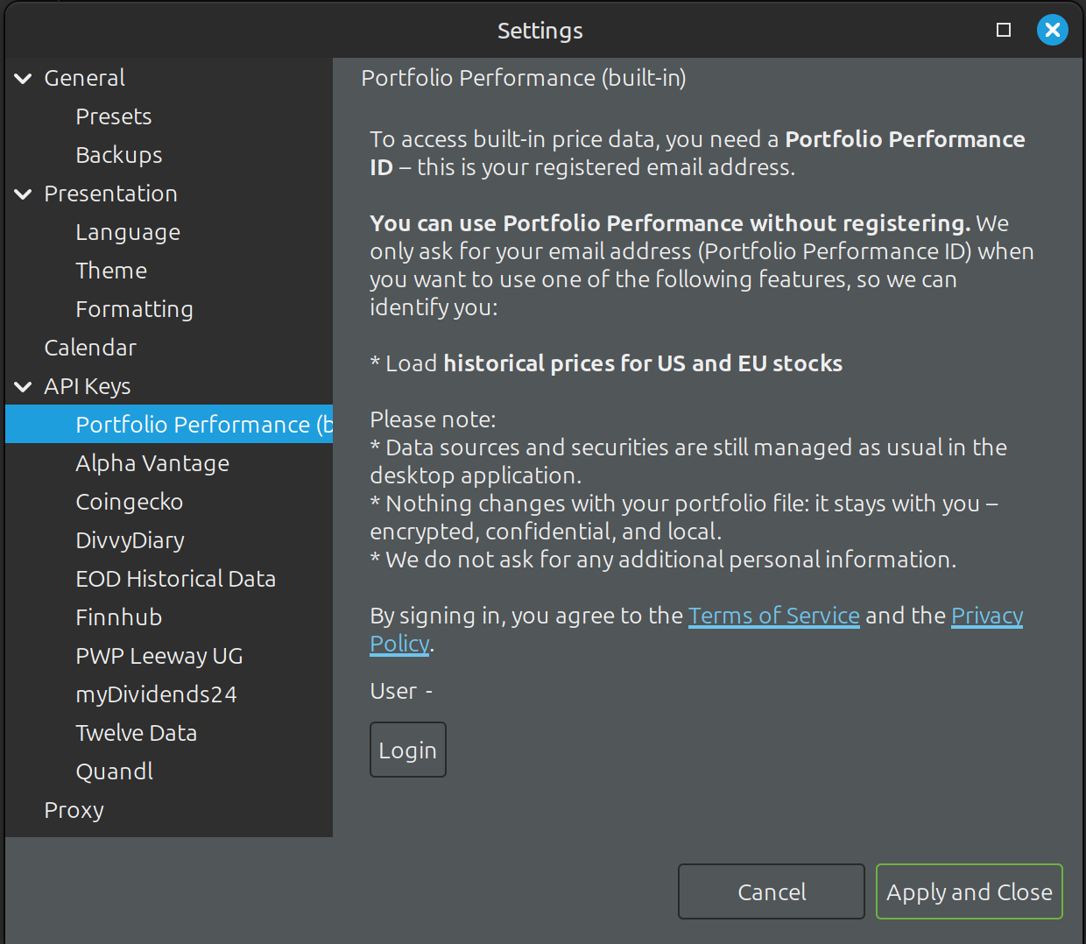The image size is (1086, 944).
Task: Select EOD Historical Data entry
Action: tap(176, 579)
